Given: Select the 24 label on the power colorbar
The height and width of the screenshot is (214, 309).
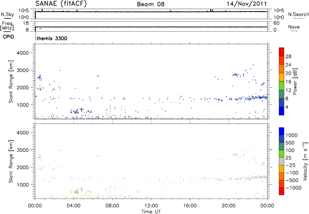Looking at the screenshot, I should click(288, 65).
